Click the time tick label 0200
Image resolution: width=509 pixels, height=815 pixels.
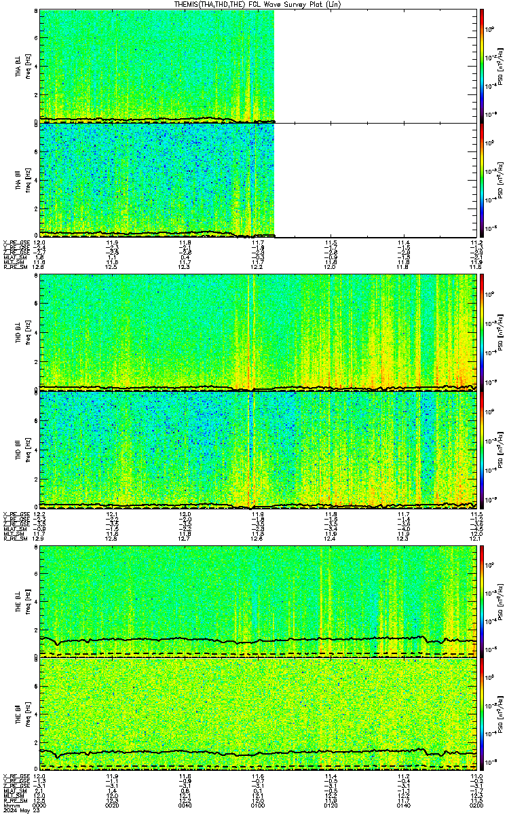[x=476, y=805]
